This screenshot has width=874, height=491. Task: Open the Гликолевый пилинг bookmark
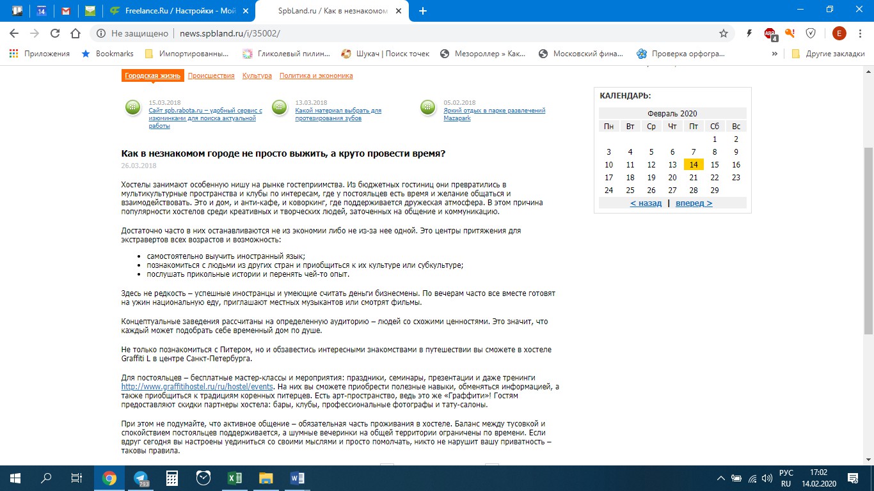coord(286,54)
